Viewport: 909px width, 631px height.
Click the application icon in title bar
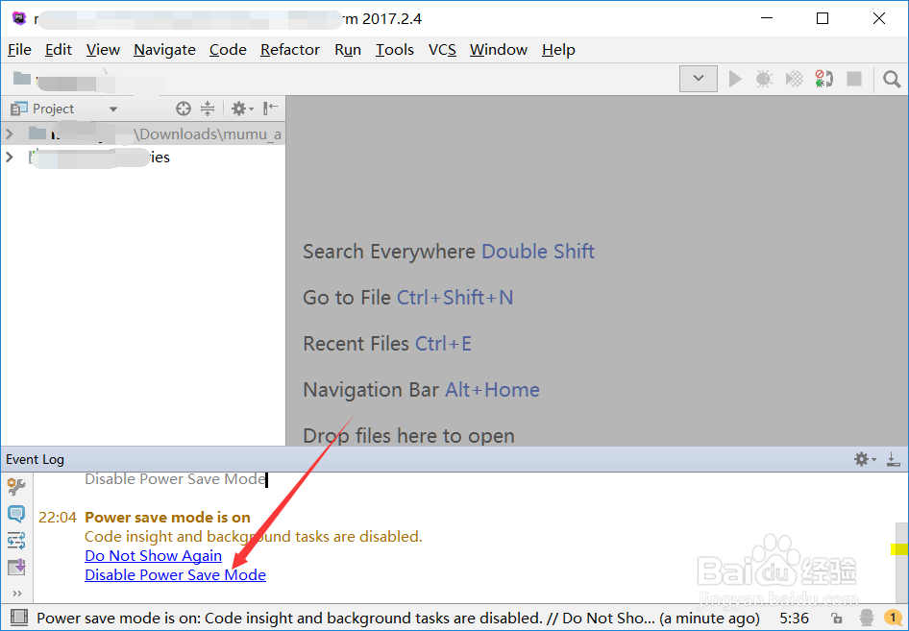(x=19, y=18)
